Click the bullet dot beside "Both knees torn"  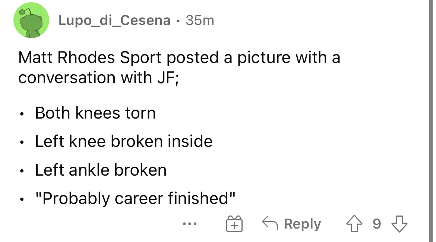point(23,114)
